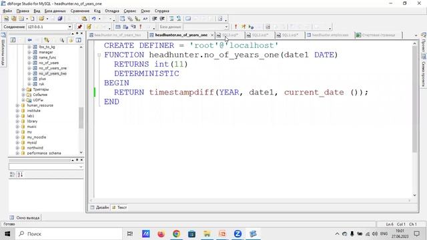Open the Сравнение menu

80,11
